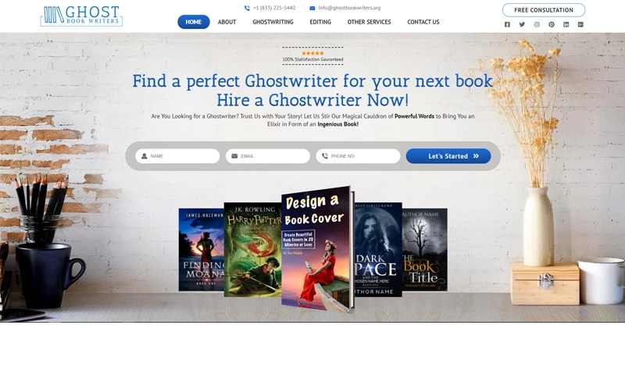Screen dimensions: 625x375
Task: Submit with the Let's Started button
Action: pyautogui.click(x=448, y=155)
